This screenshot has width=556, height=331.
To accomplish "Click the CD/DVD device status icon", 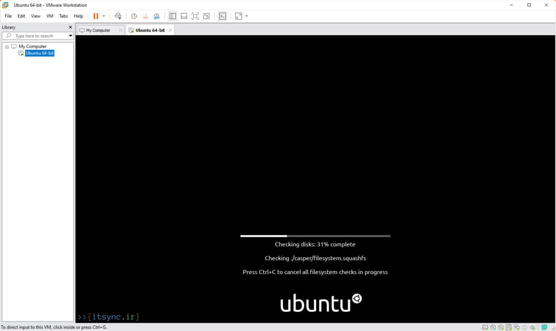I will pos(492,327).
